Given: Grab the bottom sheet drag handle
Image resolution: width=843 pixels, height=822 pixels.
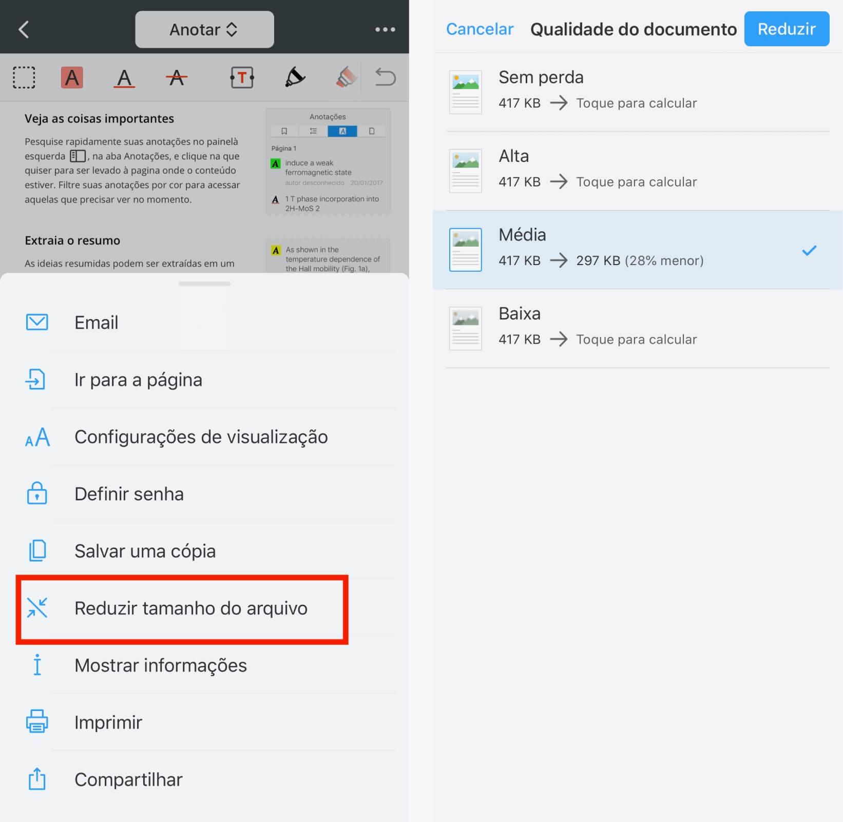Looking at the screenshot, I should click(204, 284).
